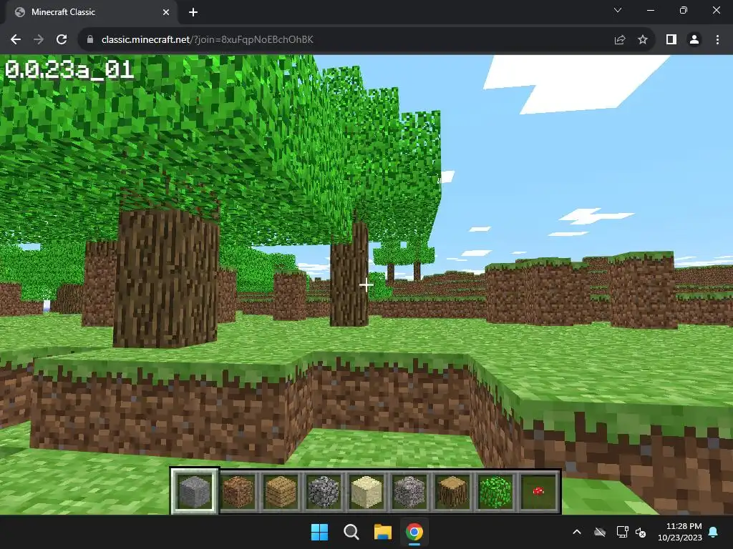Open the notifications bell icon
The height and width of the screenshot is (549, 733).
(714, 532)
